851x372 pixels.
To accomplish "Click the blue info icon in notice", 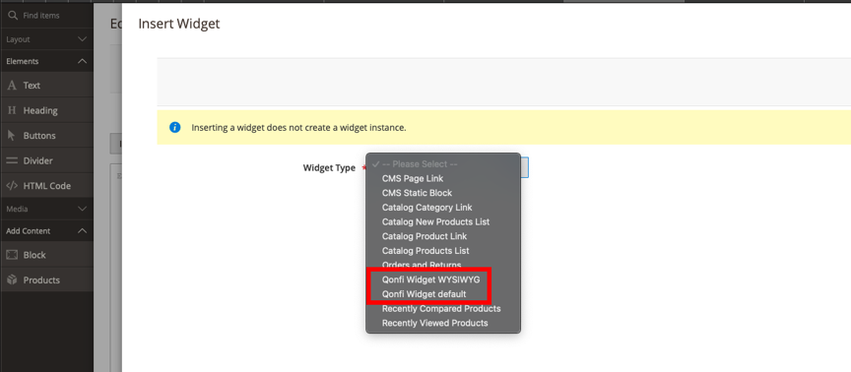I will coord(174,127).
